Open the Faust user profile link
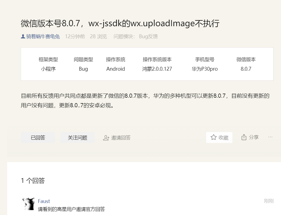 44,201
